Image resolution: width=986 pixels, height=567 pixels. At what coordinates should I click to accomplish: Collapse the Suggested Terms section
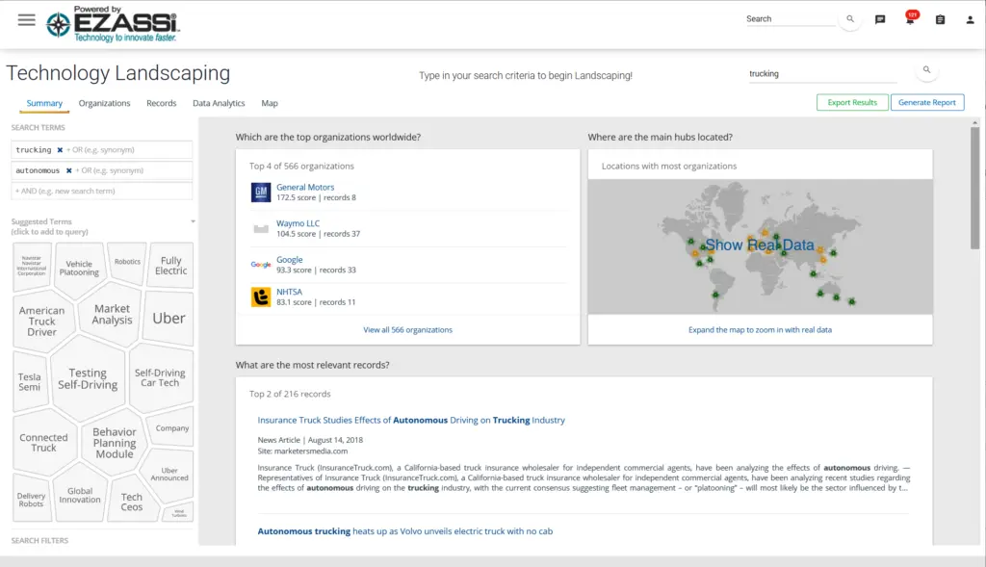pos(193,221)
